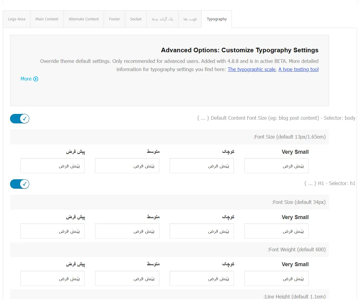Open H1 Font Size متوسط dropdown

[x=127, y=231]
